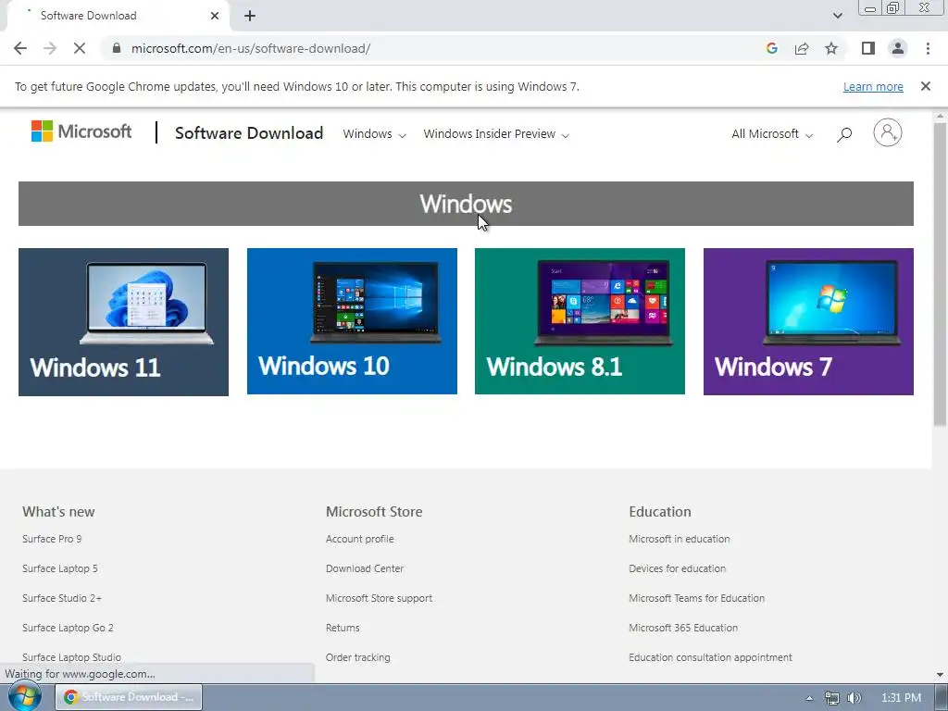Open the Microsoft site search magnifier

point(844,134)
